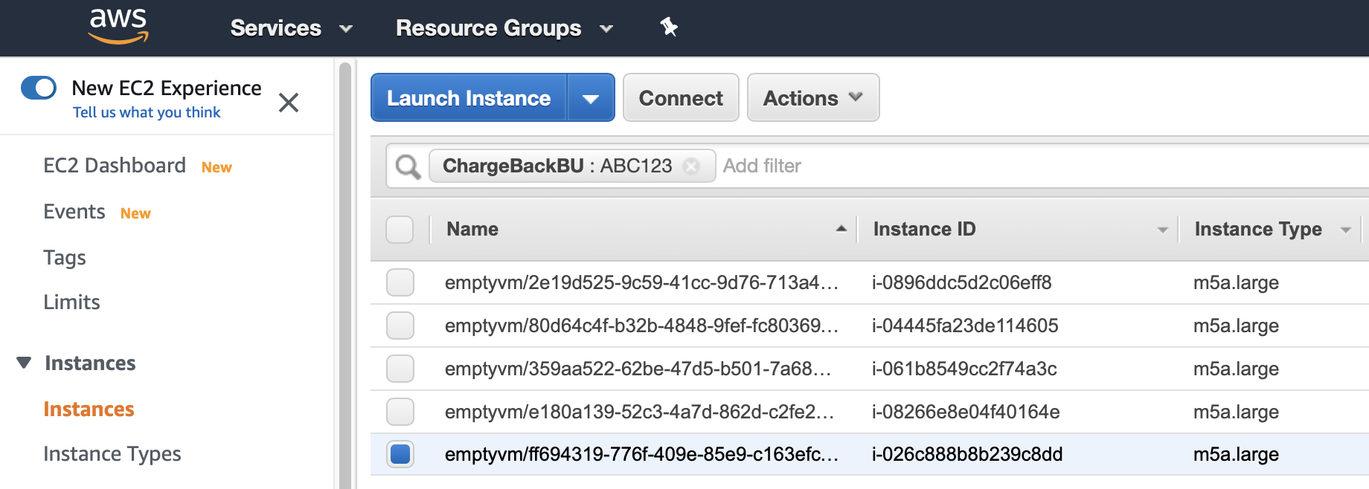This screenshot has width=1369, height=489.
Task: Open Instance Type column dropdown arrow
Action: click(1345, 230)
